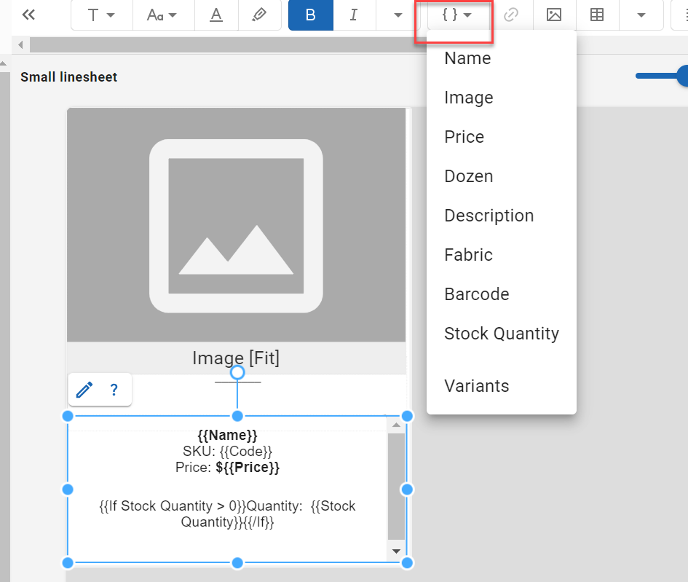
Task: Click the insert table icon
Action: coord(597,15)
